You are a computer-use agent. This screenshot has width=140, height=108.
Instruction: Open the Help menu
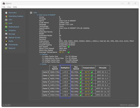click(15, 7)
